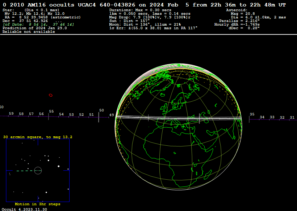Click the red error ellipse marker

point(51,95)
